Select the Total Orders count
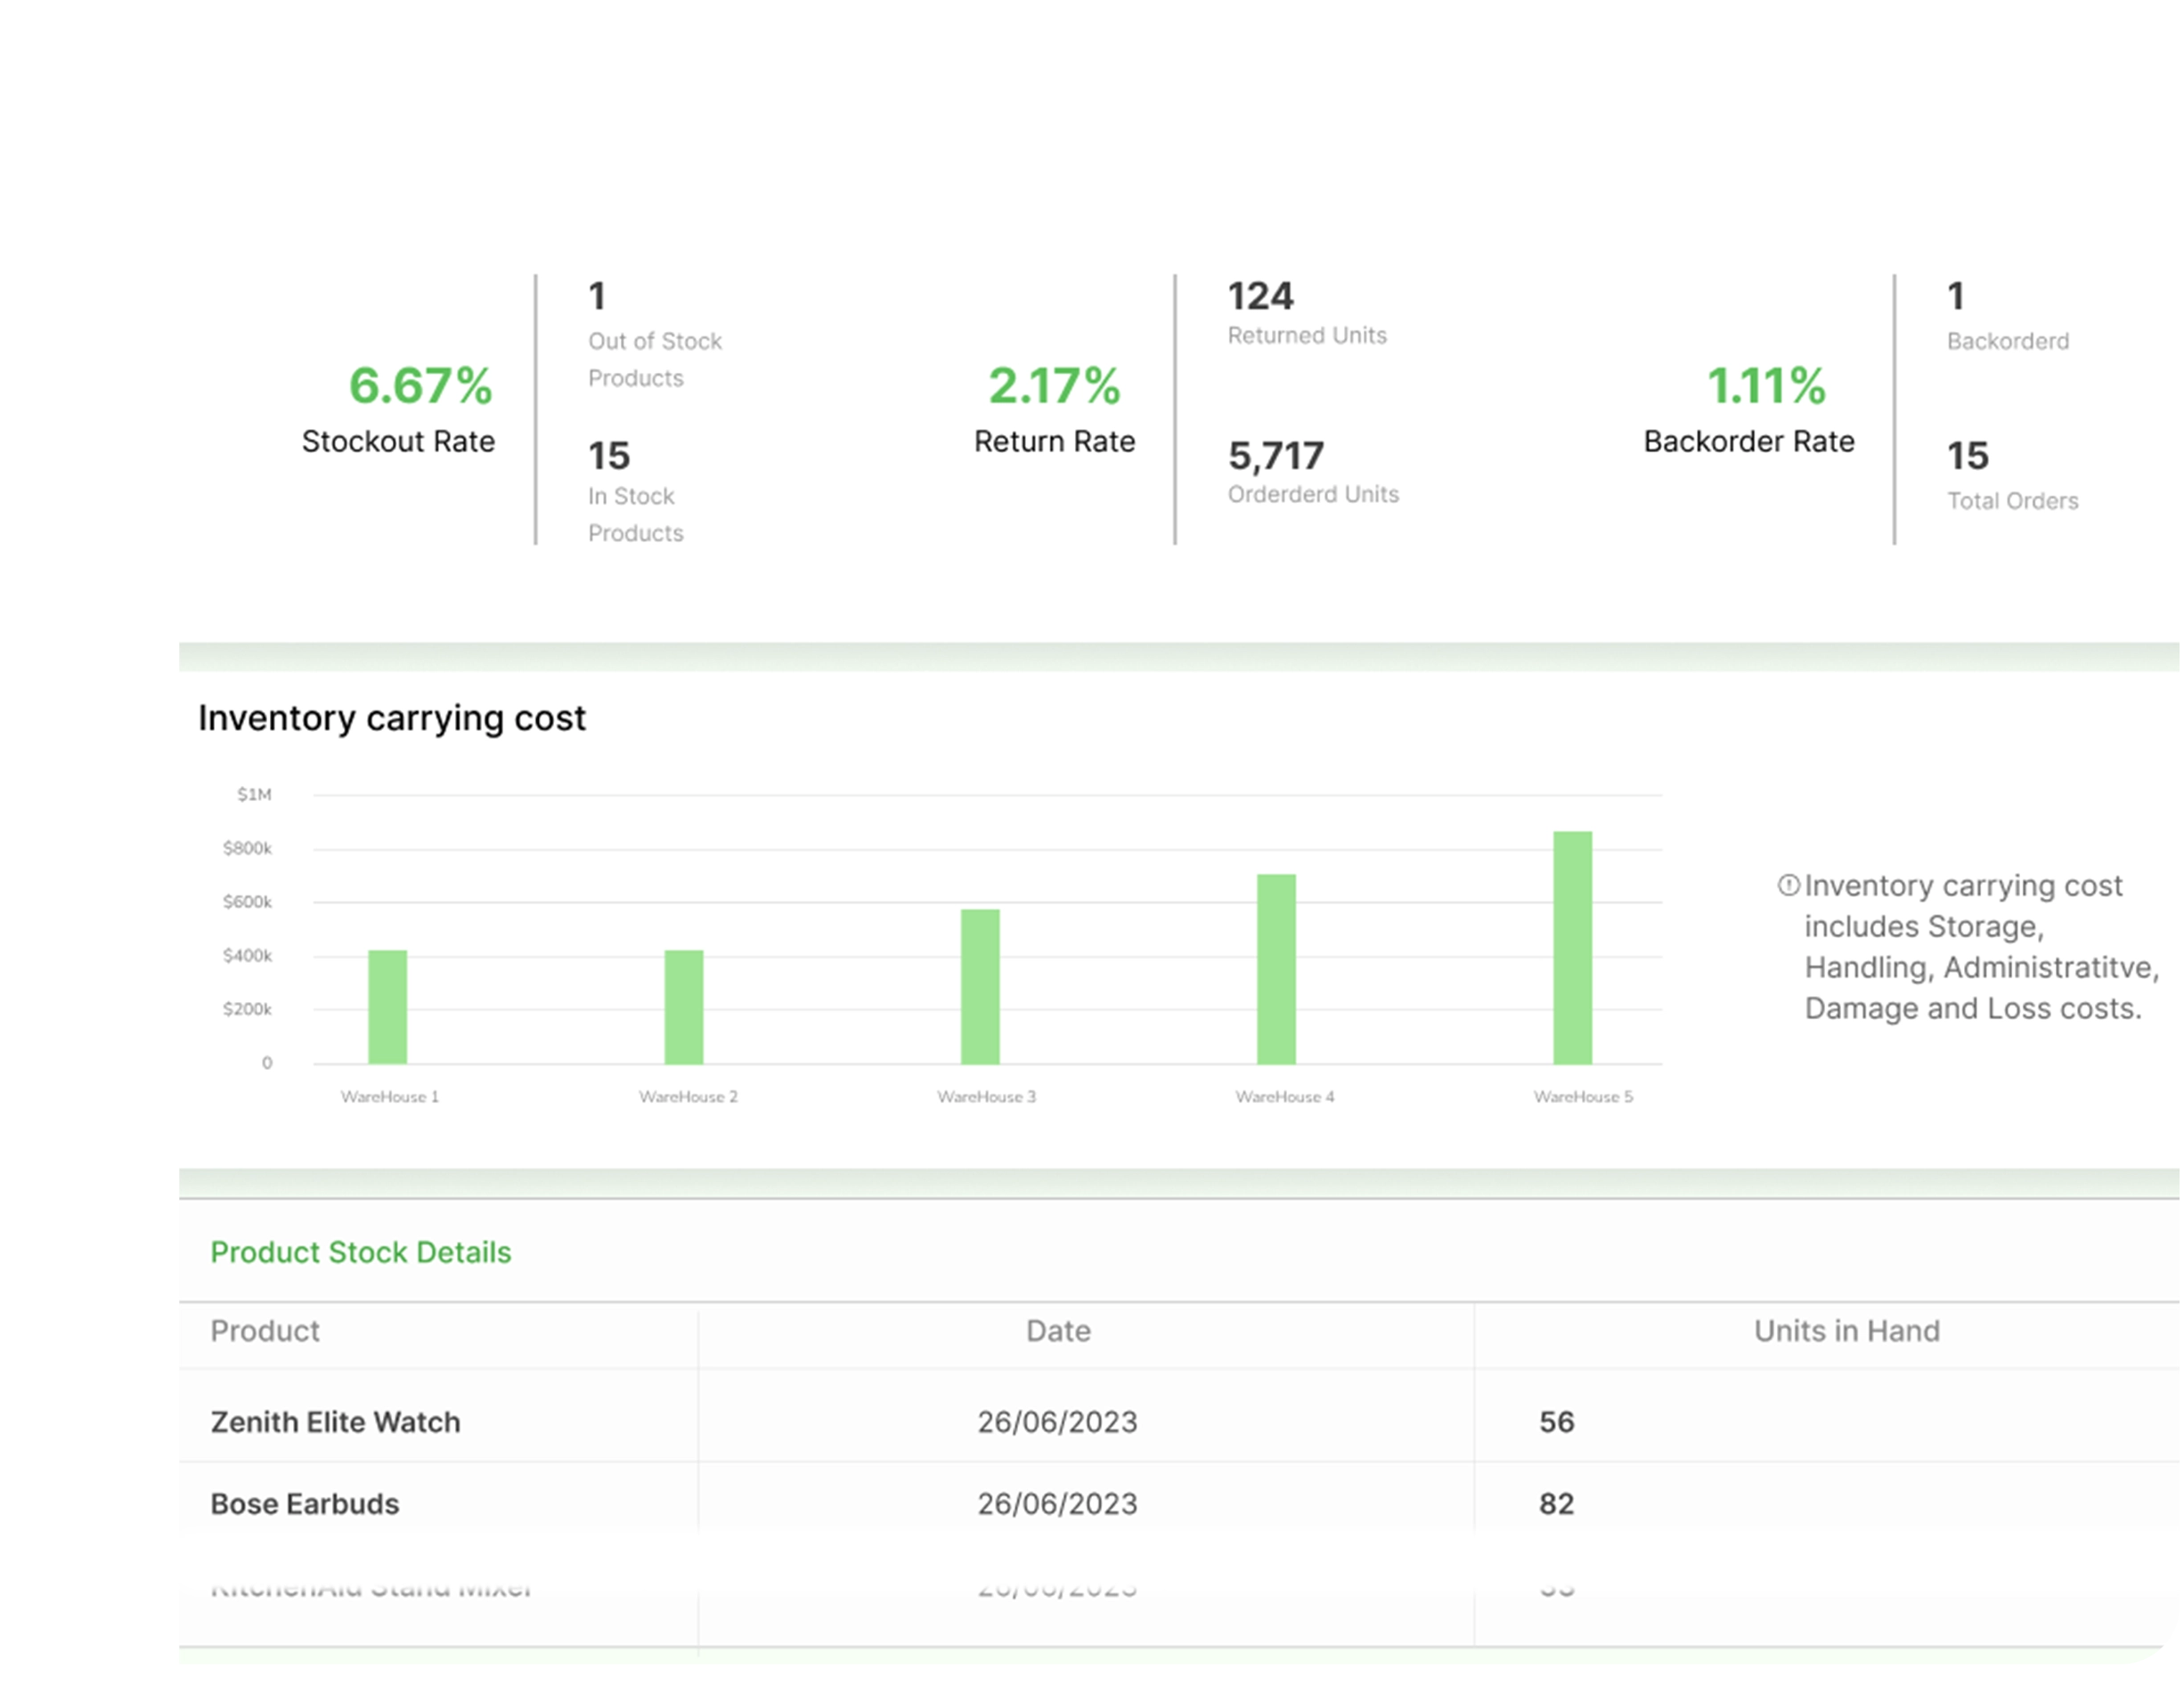The height and width of the screenshot is (1684, 2184). [x=1970, y=456]
